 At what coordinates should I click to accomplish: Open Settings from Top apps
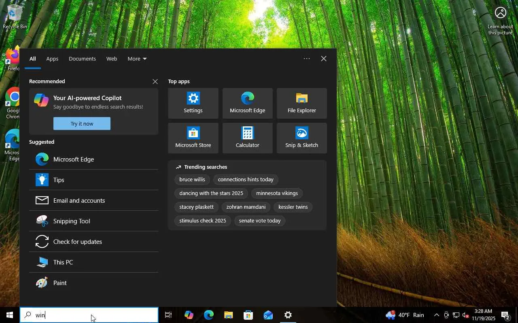tap(193, 103)
